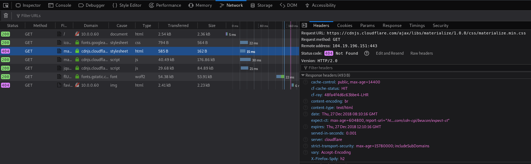
Task: Sort requests by the Transferred column header
Action: click(178, 26)
